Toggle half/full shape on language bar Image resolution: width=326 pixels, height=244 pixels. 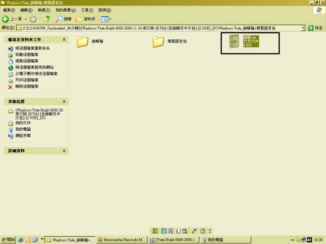tap(178, 231)
